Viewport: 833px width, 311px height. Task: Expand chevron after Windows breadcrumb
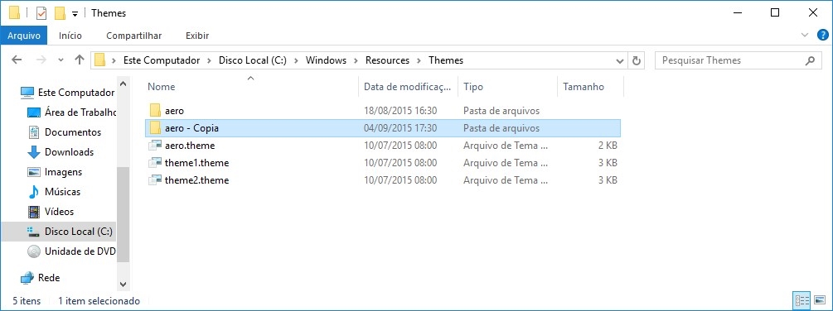click(356, 60)
